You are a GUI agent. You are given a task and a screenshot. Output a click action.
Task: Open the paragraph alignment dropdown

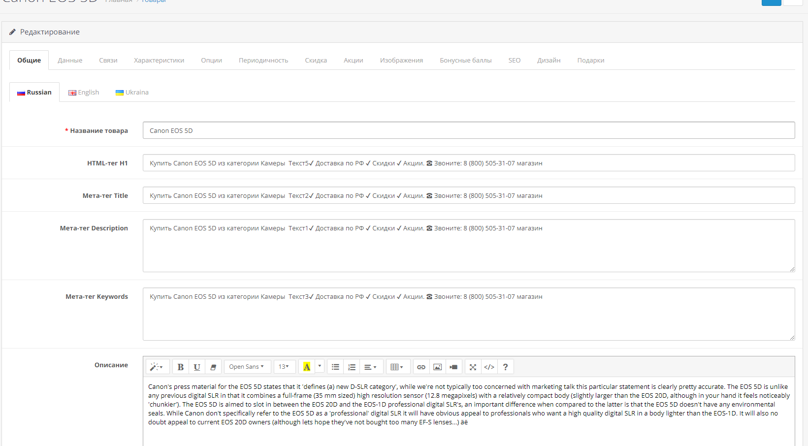pos(370,367)
